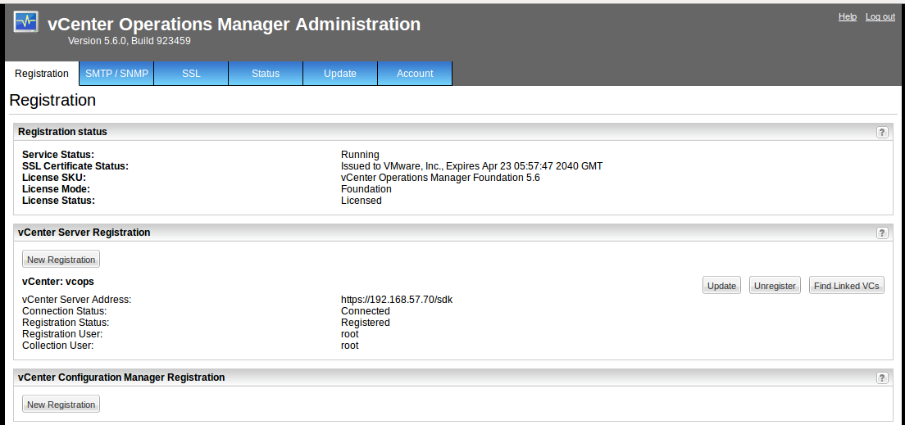Image resolution: width=905 pixels, height=425 pixels.
Task: Click the 'vCenter: vcops' heading
Action: coord(57,282)
